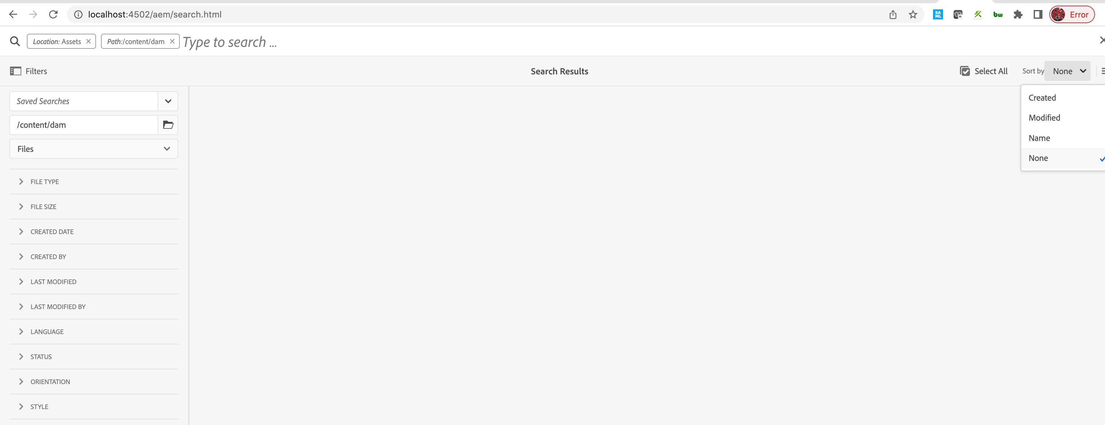The image size is (1105, 425).
Task: Click the Filters rail panel icon
Action: point(15,71)
